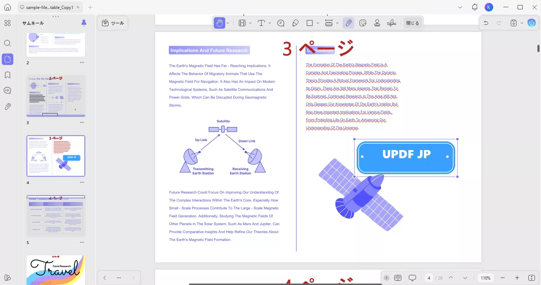Screen dimensions: 541x285
Task: Select page 5 table thumbnail
Action: point(56,216)
